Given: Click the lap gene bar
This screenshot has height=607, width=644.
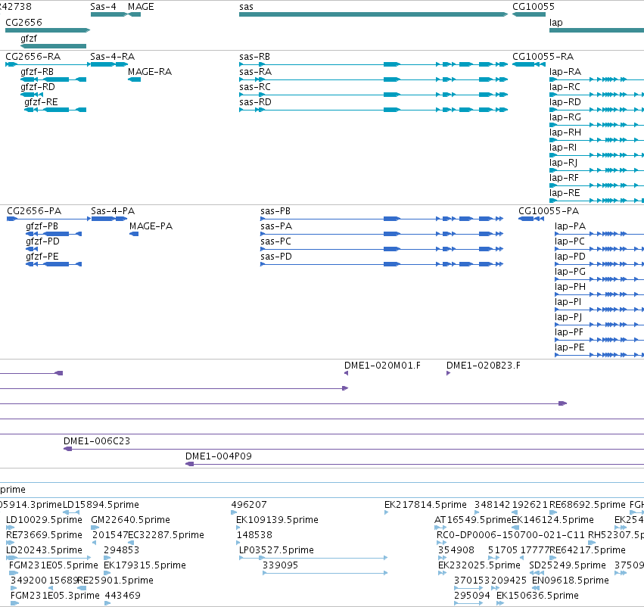Looking at the screenshot, I should tap(596, 30).
